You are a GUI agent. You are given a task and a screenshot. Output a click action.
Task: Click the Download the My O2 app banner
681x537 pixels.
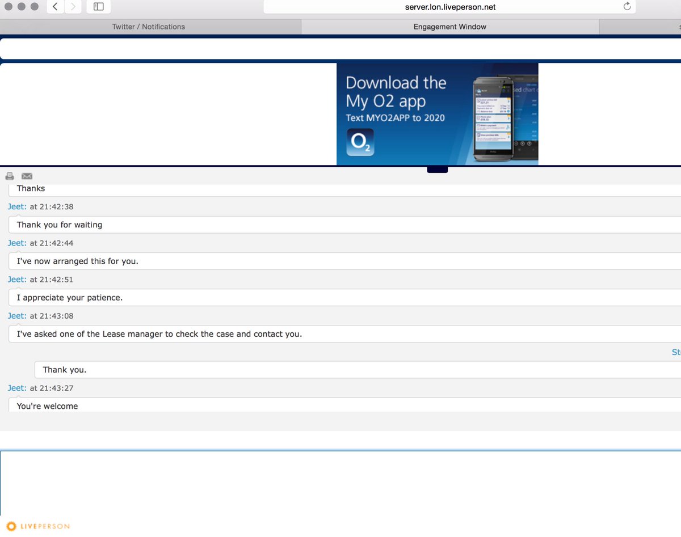[438, 114]
